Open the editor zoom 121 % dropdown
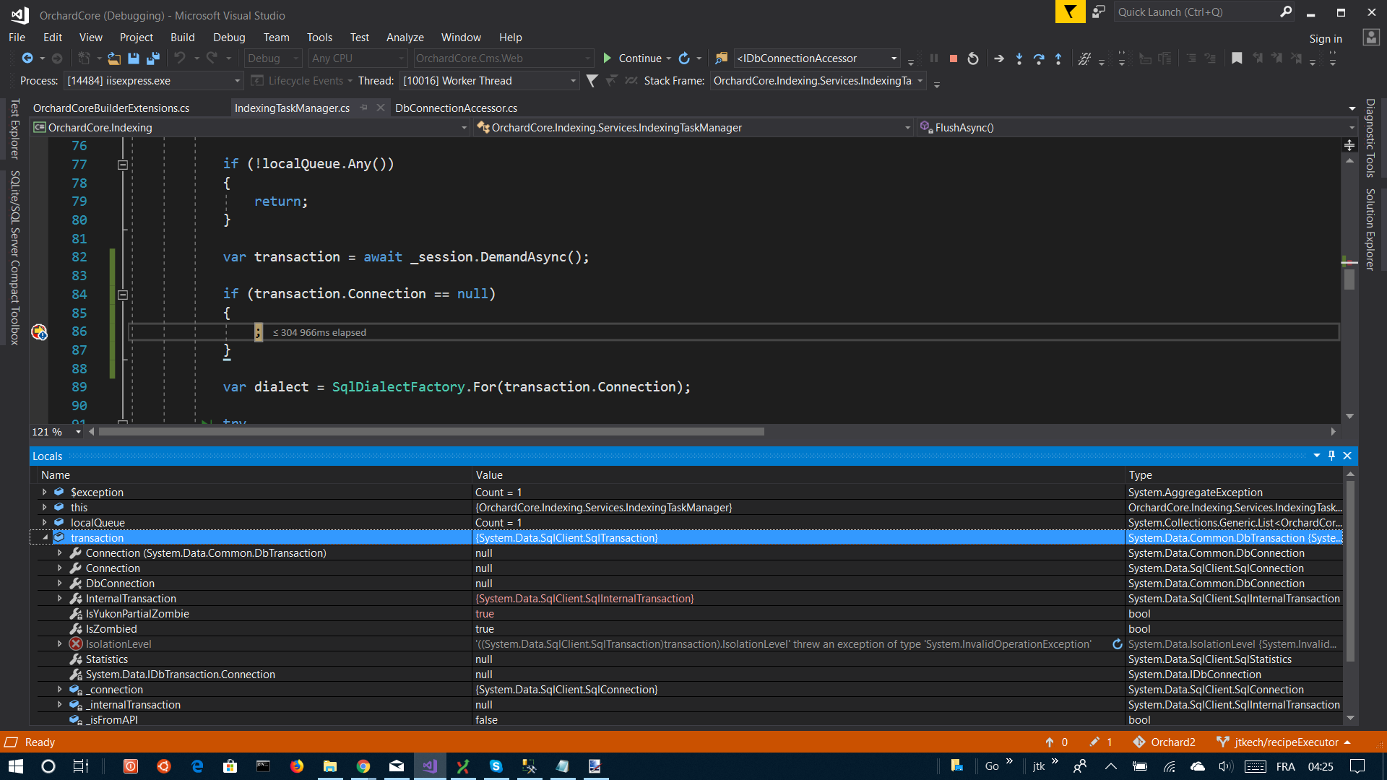This screenshot has width=1387, height=780. coord(78,432)
